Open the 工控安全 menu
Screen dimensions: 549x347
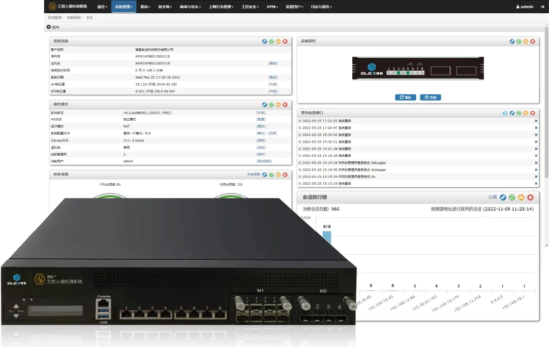click(250, 7)
